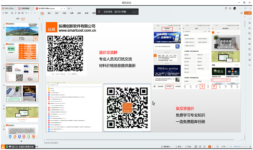This screenshot has height=150, width=253.
Task: Add new slide with plus button
Action: [21, 141]
